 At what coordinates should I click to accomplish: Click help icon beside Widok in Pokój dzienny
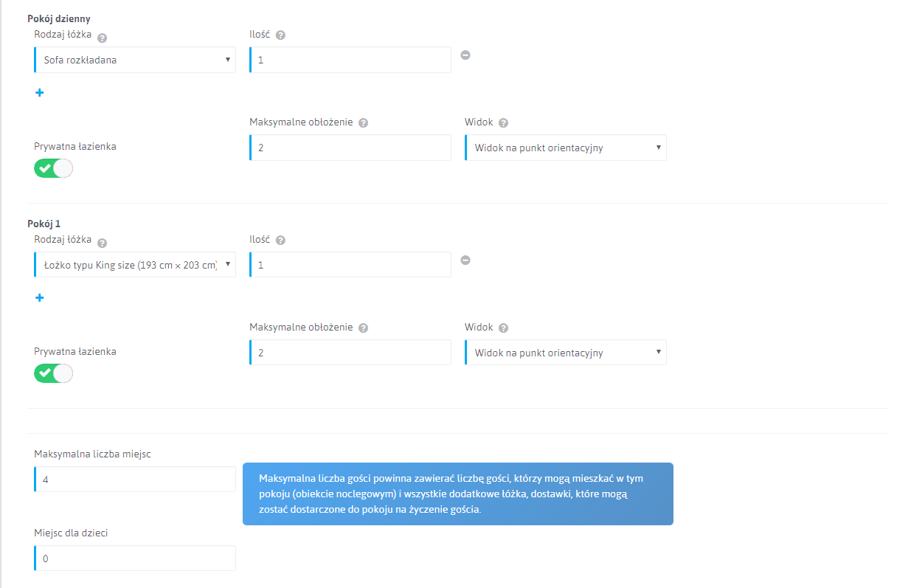504,123
